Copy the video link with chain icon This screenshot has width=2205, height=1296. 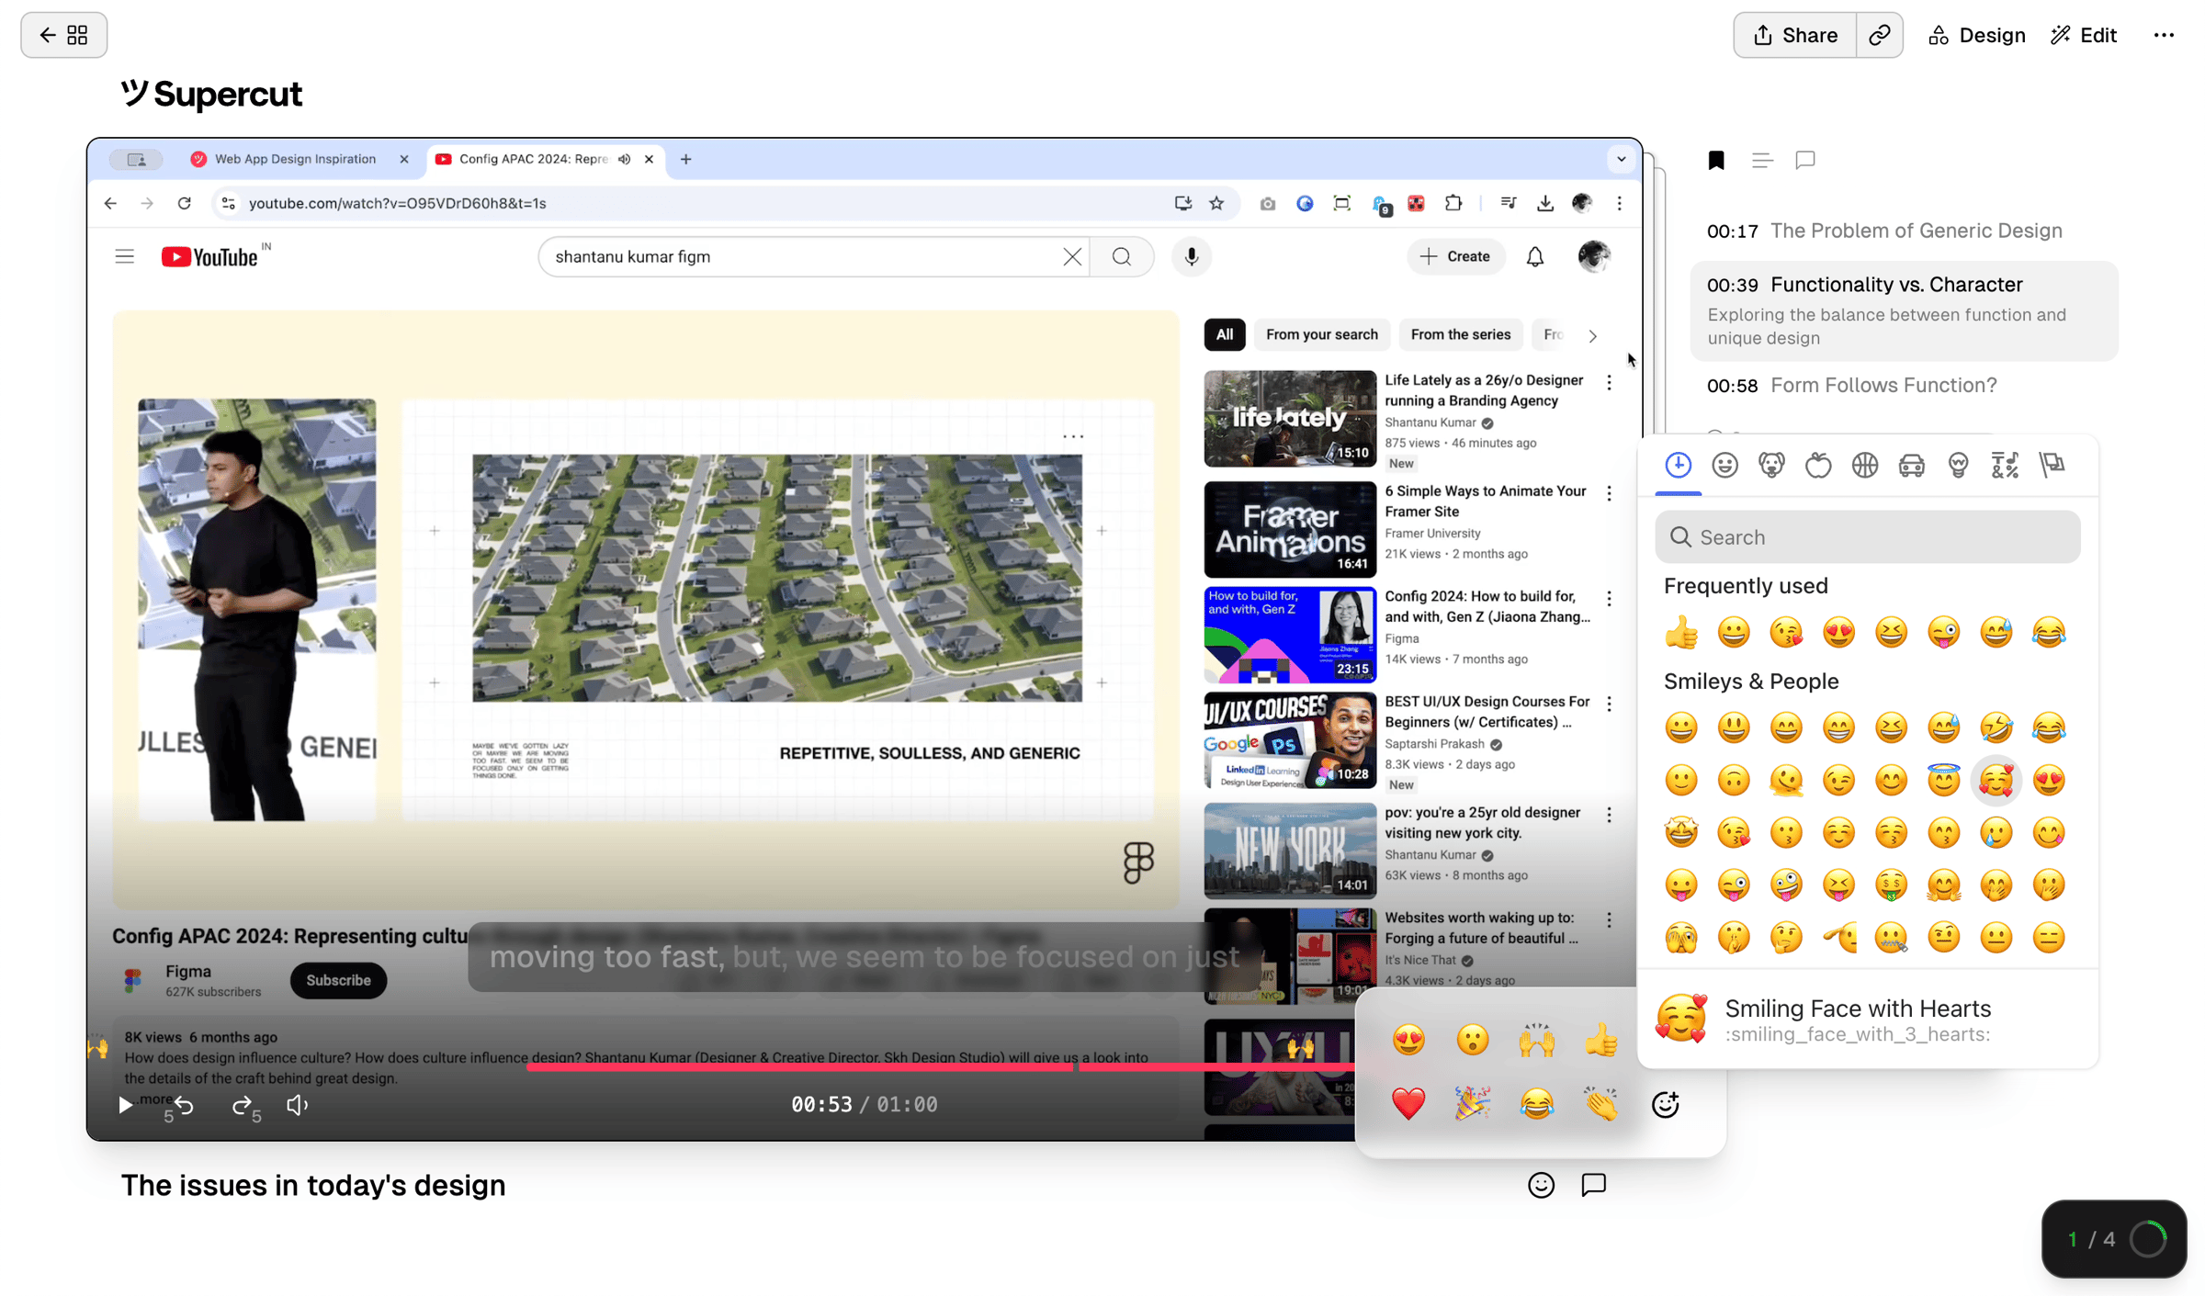pyautogui.click(x=1880, y=35)
